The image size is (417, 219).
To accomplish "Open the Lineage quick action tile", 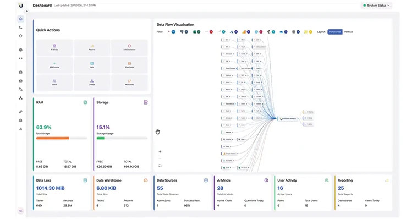I will [x=92, y=83].
